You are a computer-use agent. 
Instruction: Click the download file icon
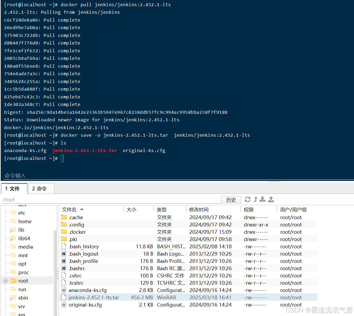pos(263,199)
